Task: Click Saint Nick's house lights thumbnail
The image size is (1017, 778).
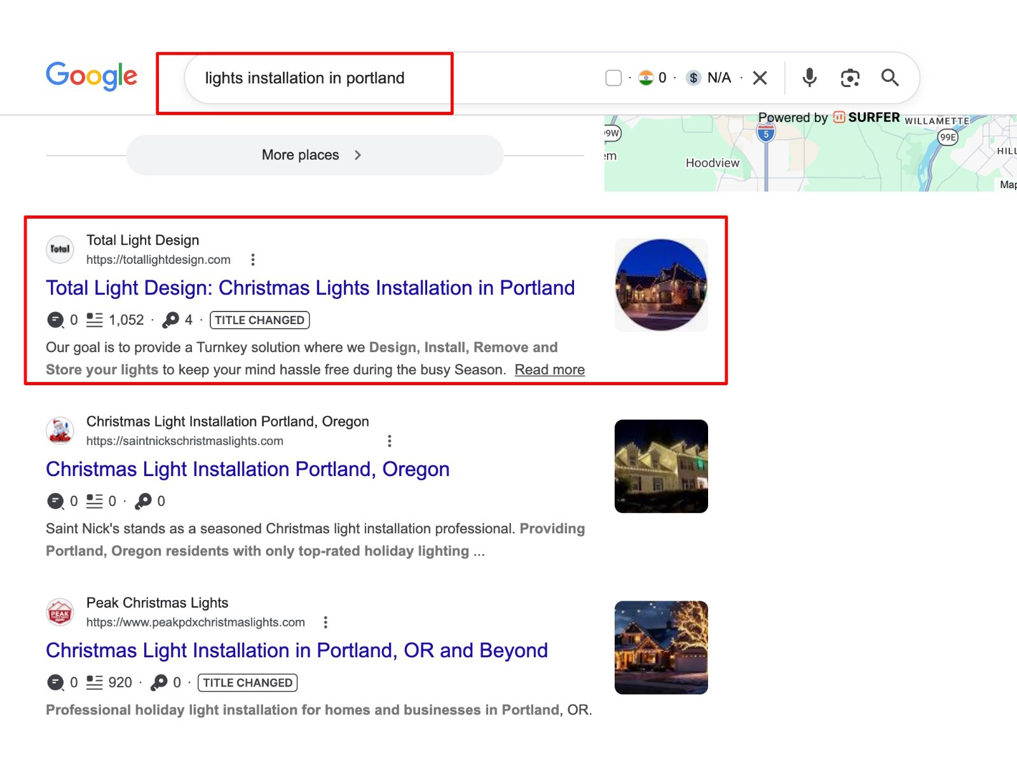Action: pyautogui.click(x=661, y=466)
